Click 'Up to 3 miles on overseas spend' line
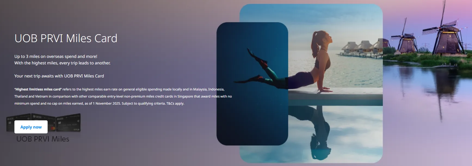The width and height of the screenshot is (472, 166). coord(56,57)
